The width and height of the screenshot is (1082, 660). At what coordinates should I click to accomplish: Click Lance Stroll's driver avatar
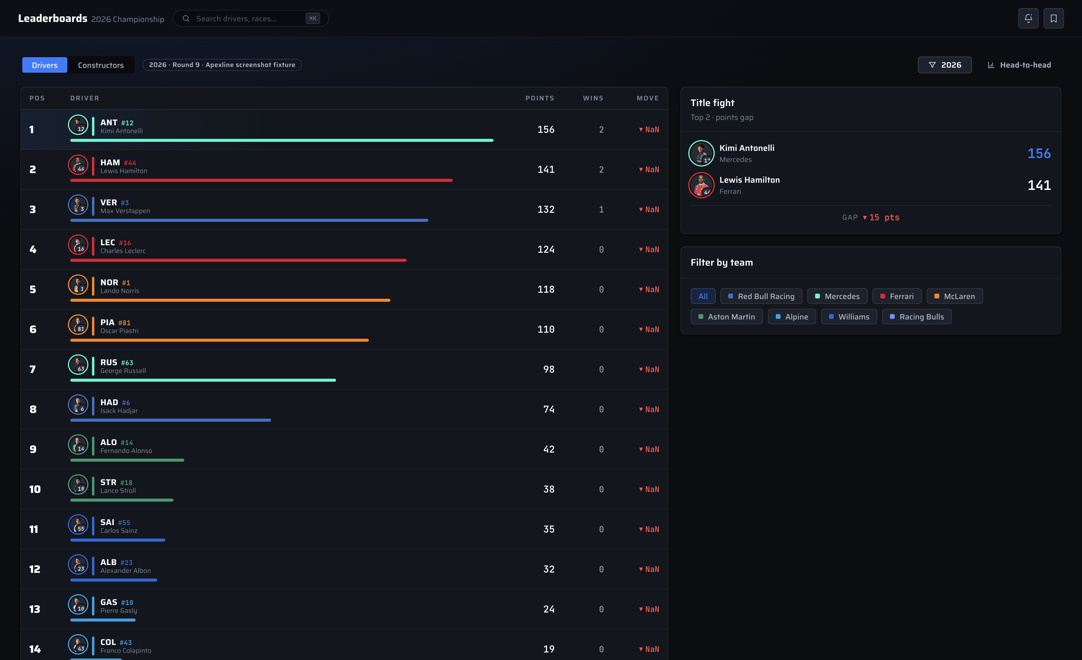tap(78, 484)
